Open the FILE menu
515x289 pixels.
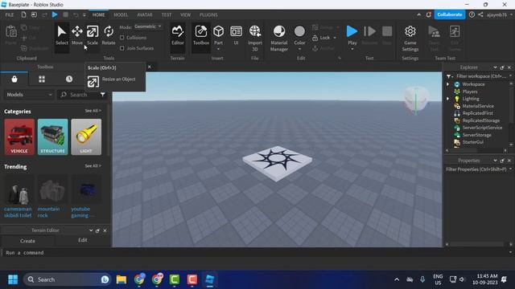pyautogui.click(x=10, y=14)
